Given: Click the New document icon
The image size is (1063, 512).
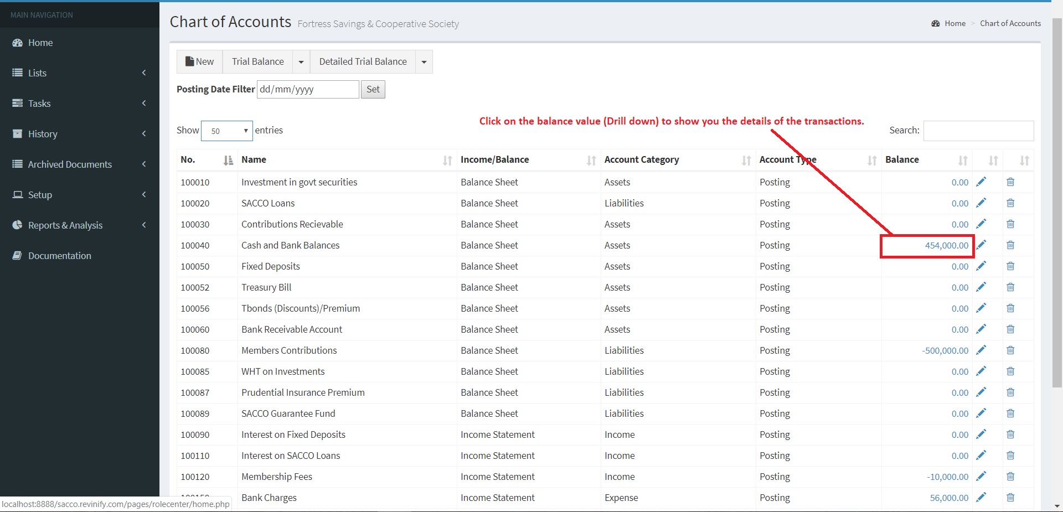Looking at the screenshot, I should [190, 61].
